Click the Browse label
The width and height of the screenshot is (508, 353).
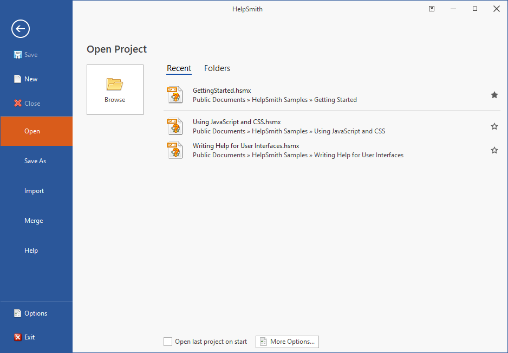[x=115, y=100]
